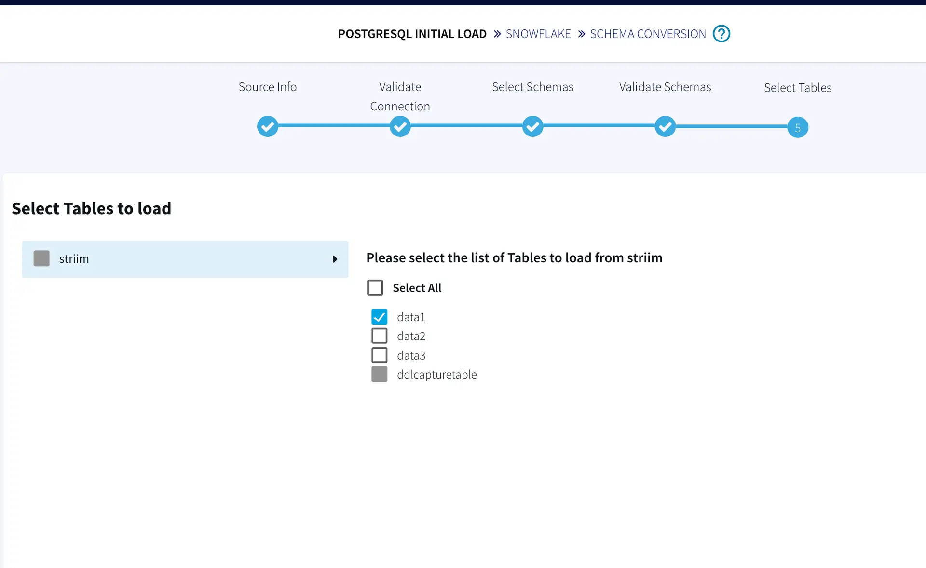Screen dimensions: 926x568
Task: Click the double chevron before SCHEMA CONVERSION
Action: [x=581, y=34]
